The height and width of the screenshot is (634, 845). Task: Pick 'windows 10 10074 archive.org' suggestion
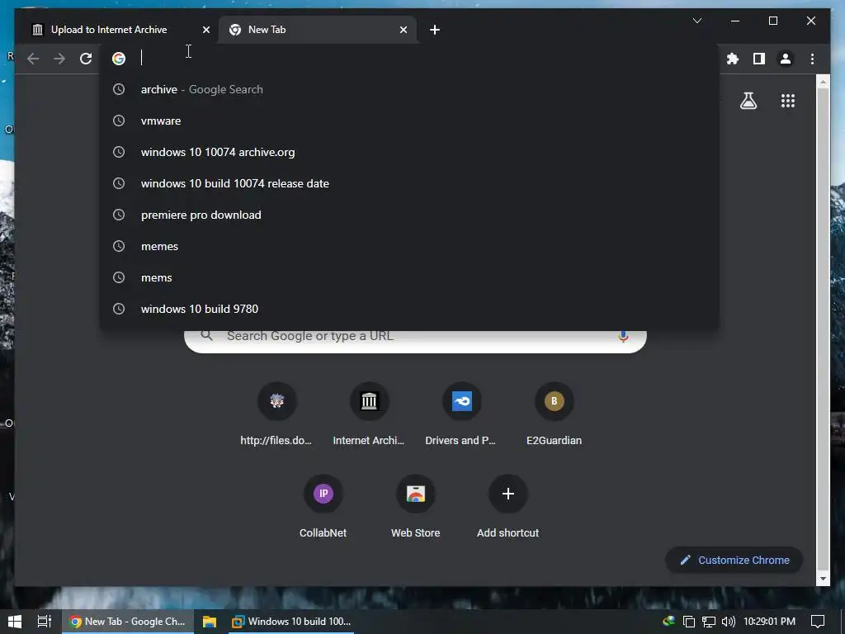(x=409, y=152)
